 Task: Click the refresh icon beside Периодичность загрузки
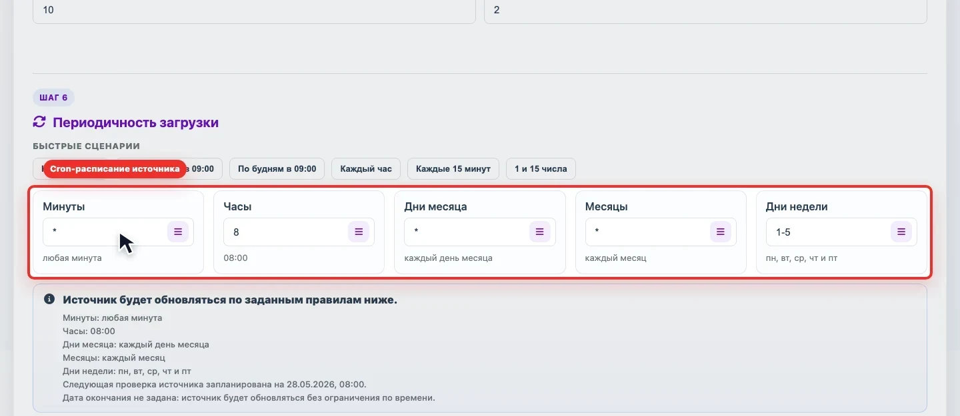point(39,122)
